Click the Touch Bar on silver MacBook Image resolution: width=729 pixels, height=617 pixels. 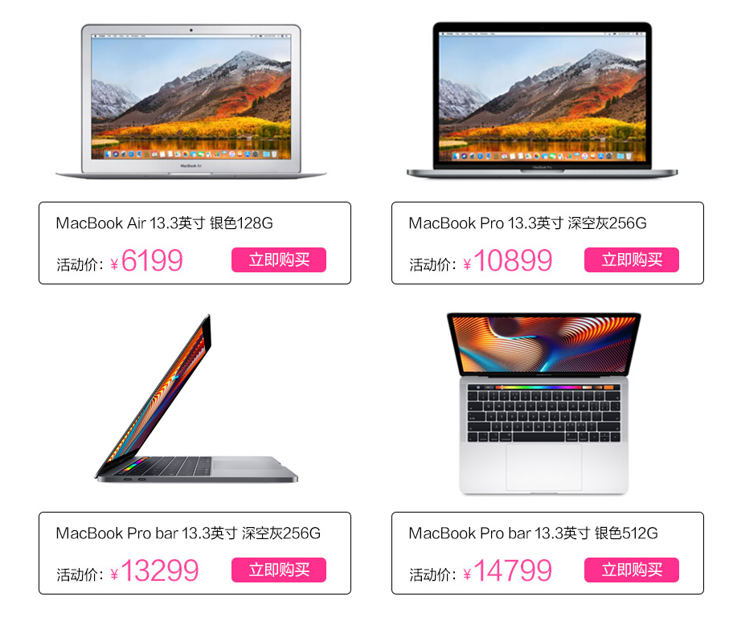[543, 387]
